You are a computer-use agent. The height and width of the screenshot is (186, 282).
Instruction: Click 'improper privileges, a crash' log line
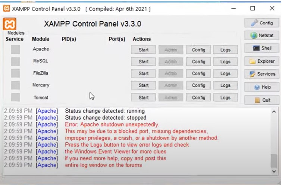pos(141,138)
